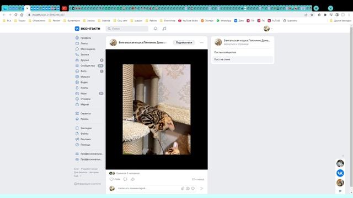
Task: Click the Музыка sidebar icon
Action: pyautogui.click(x=77, y=77)
